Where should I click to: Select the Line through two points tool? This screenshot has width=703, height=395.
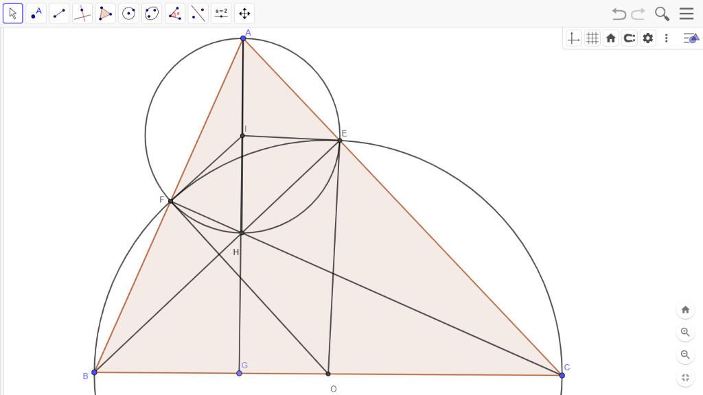(x=59, y=14)
